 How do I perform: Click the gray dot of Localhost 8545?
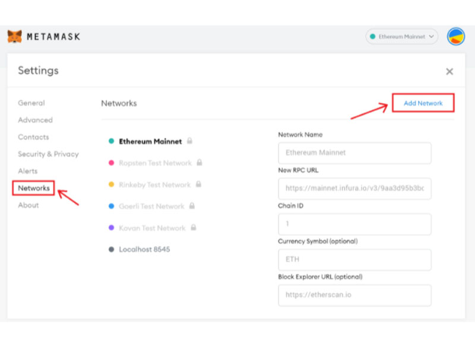pyautogui.click(x=111, y=249)
